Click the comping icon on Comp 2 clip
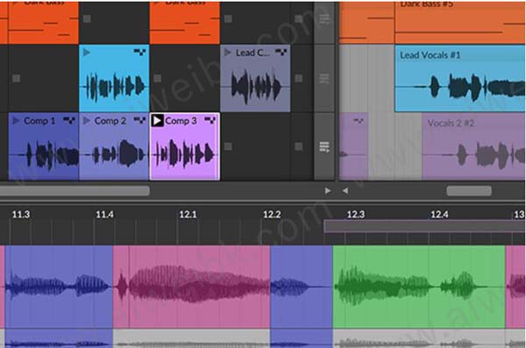526x348 pixels. coord(139,120)
